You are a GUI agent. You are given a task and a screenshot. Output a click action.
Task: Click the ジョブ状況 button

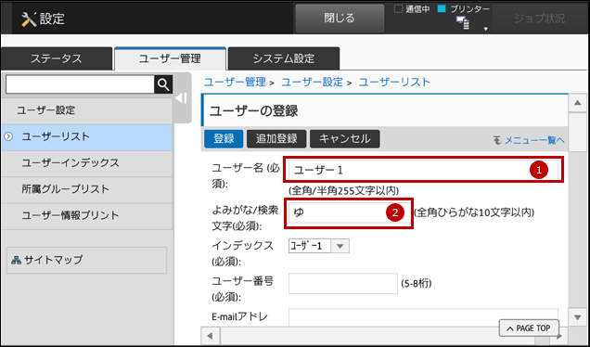click(540, 19)
